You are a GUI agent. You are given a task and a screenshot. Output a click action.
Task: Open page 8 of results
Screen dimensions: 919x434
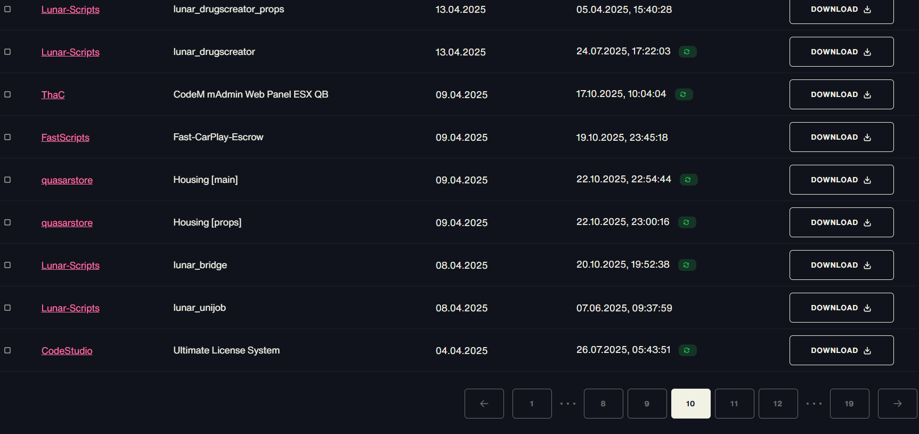604,404
